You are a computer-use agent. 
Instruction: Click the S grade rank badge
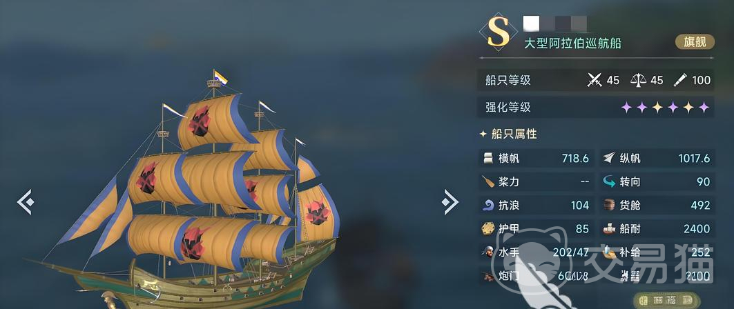(x=498, y=32)
